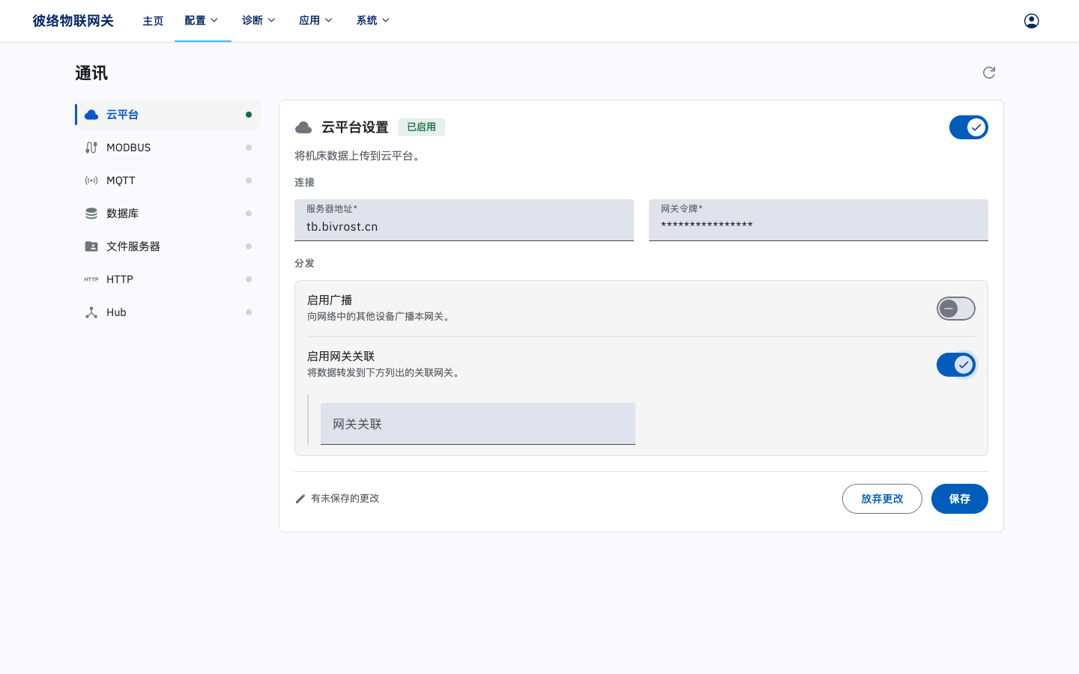Click the 分发 section label
This screenshot has width=1079, height=674.
point(304,264)
